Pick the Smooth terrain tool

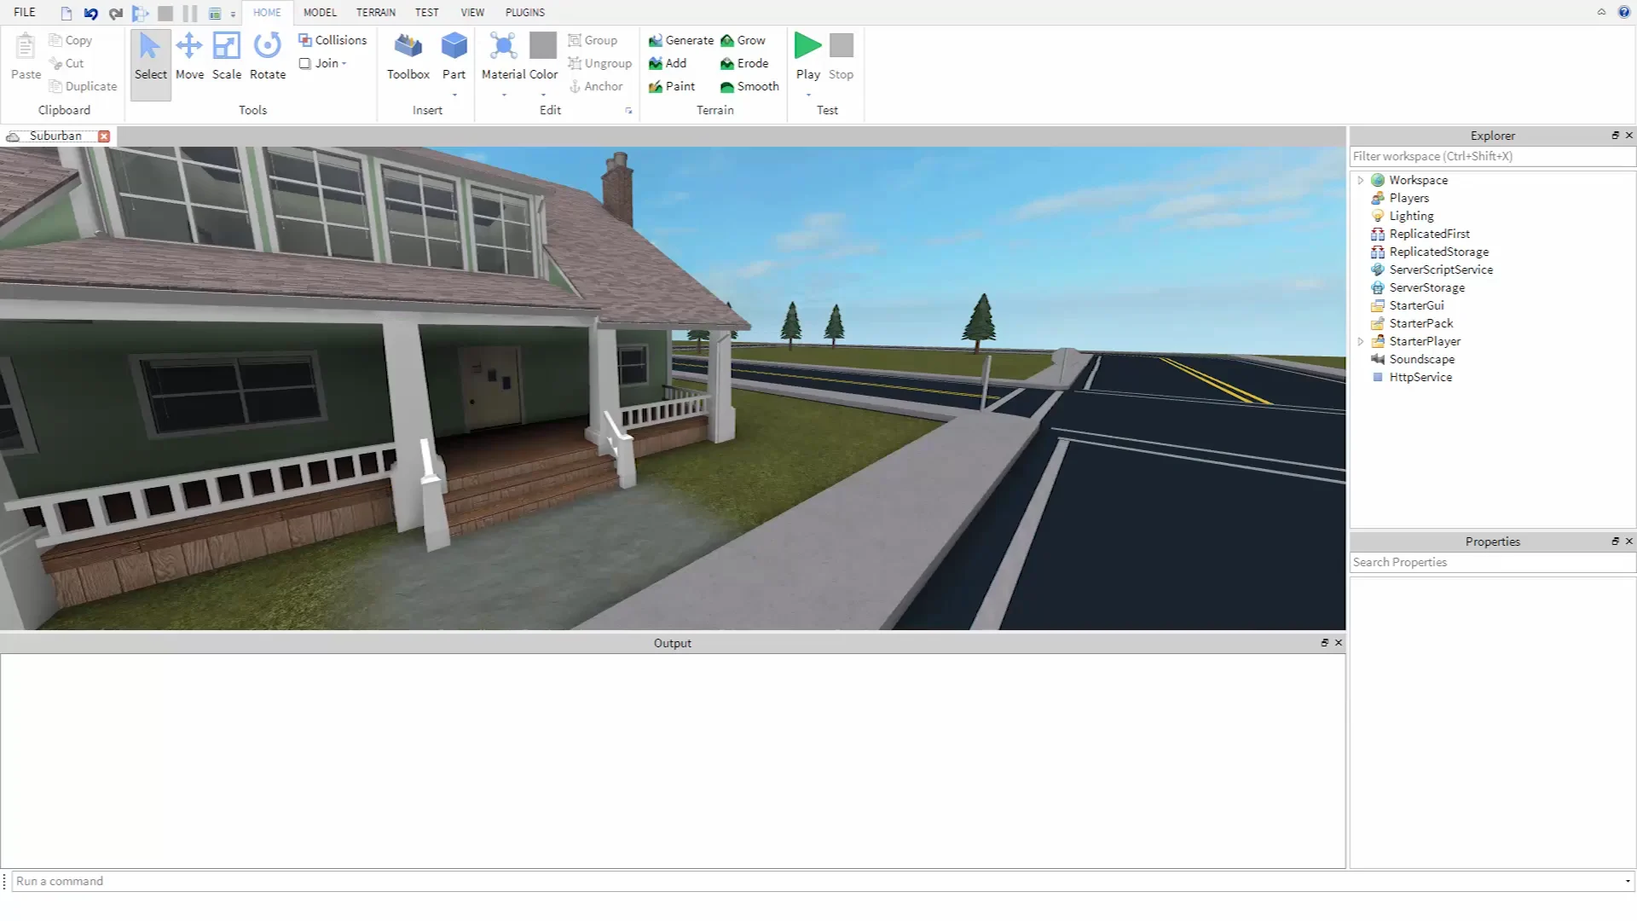749,86
